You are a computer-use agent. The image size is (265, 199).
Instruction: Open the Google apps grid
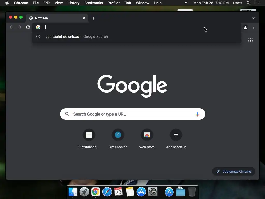[x=251, y=40]
